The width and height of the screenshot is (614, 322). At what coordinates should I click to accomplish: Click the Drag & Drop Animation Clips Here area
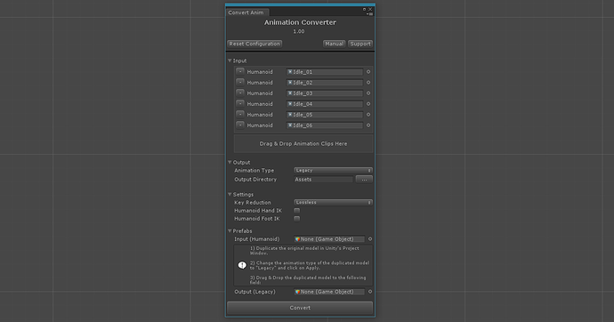pos(303,143)
